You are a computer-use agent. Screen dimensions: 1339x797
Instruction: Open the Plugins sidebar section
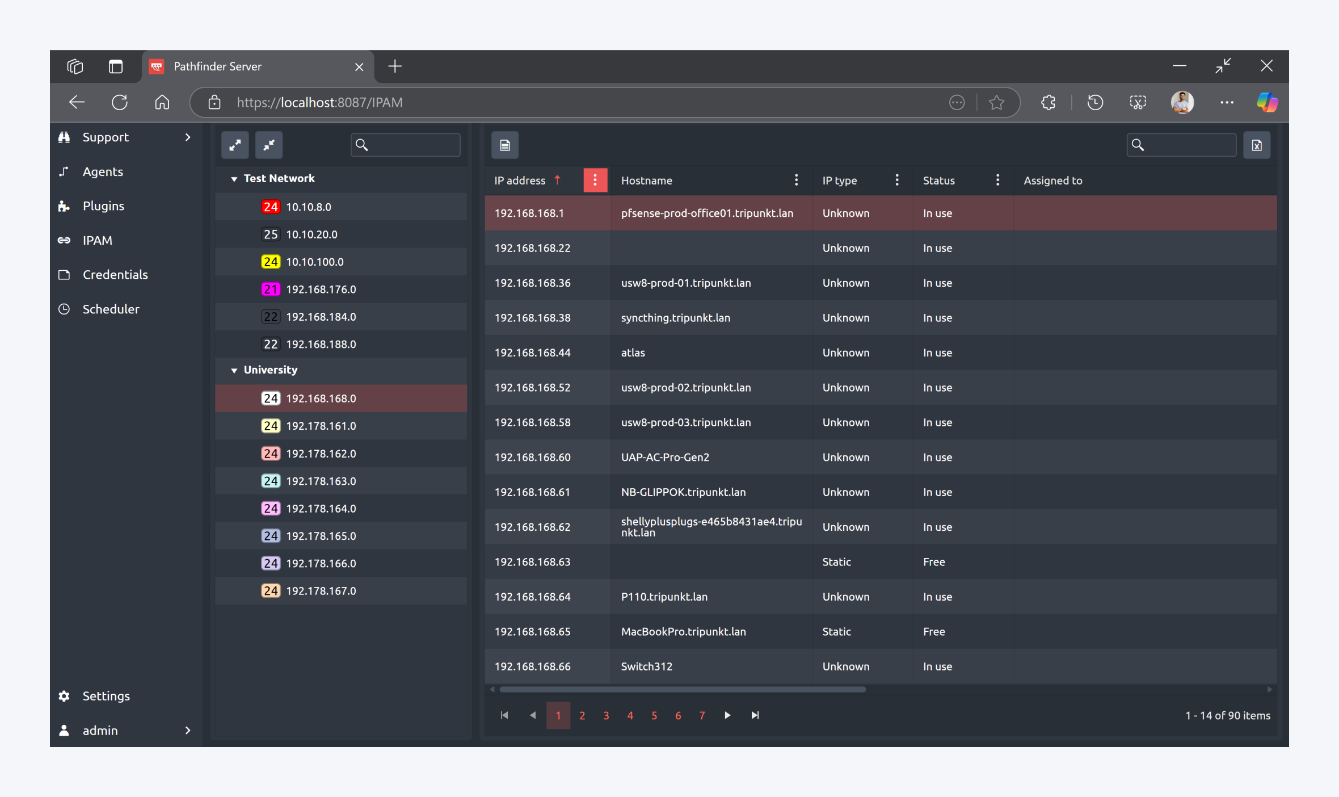tap(103, 206)
